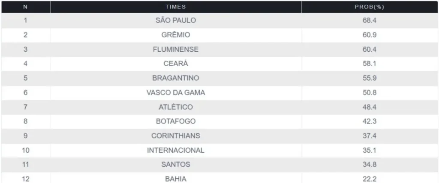This screenshot has height=183, width=439.
Task: Click the rank number 9 cell
Action: click(x=25, y=136)
